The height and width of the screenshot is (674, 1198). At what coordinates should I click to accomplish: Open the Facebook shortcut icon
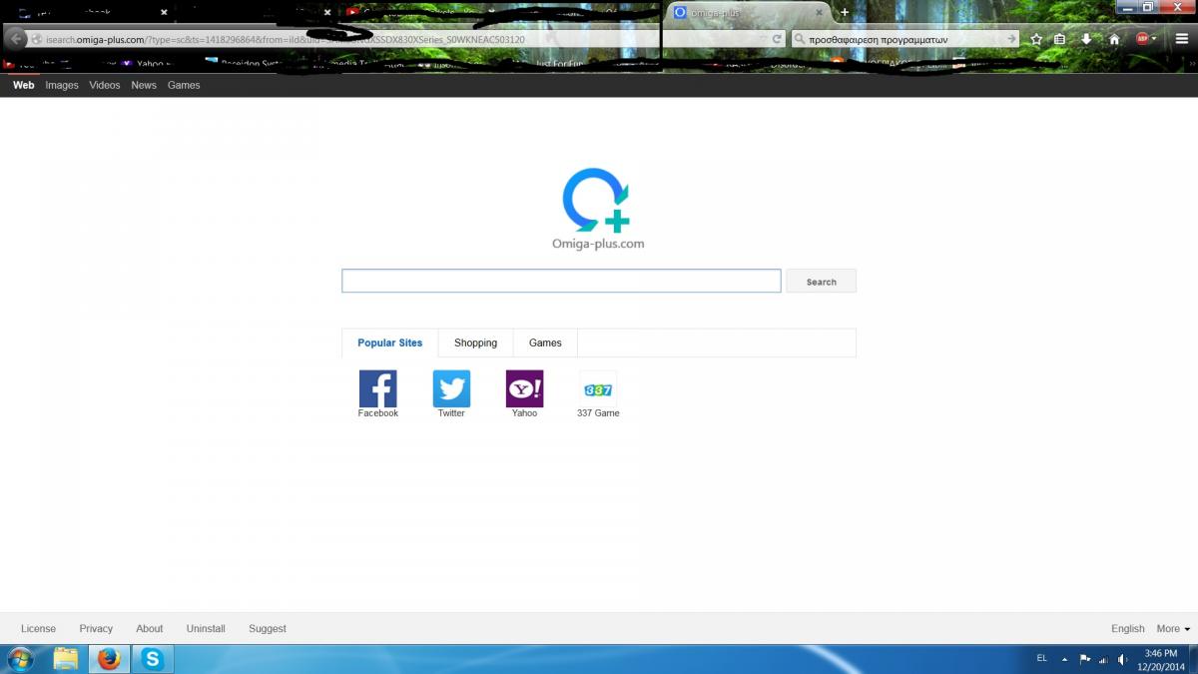(x=377, y=388)
